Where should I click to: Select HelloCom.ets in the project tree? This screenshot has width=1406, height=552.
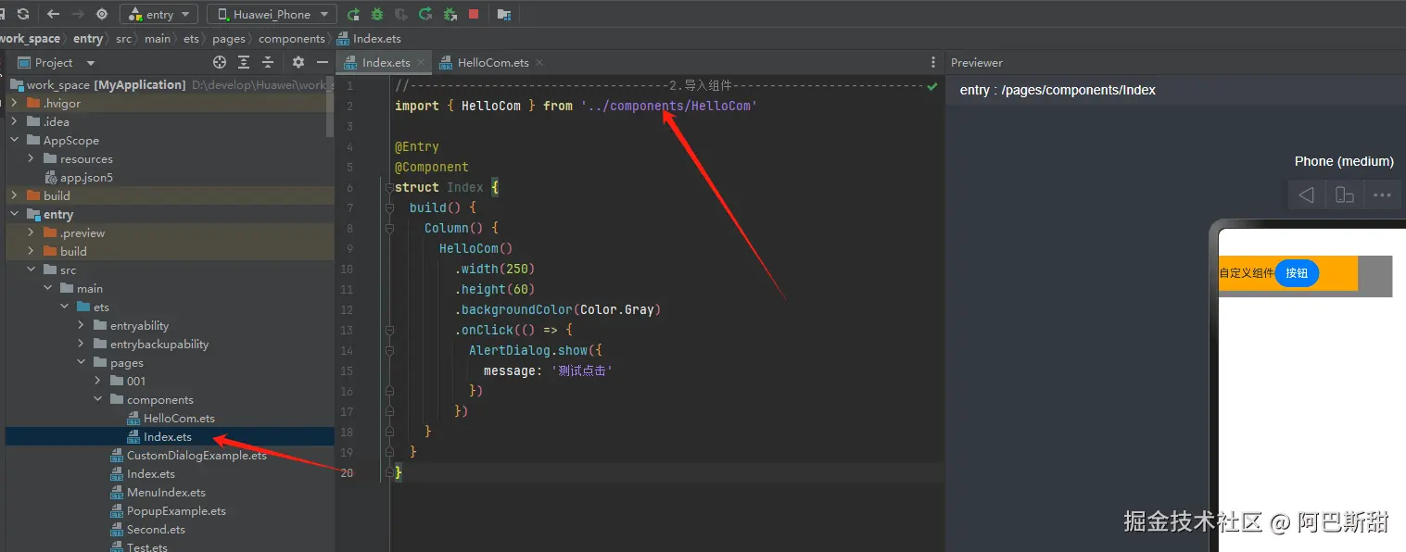coord(171,418)
